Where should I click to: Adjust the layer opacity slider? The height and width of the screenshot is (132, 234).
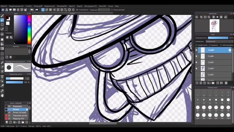pos(218,38)
